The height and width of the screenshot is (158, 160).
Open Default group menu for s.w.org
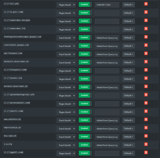[128, 145]
